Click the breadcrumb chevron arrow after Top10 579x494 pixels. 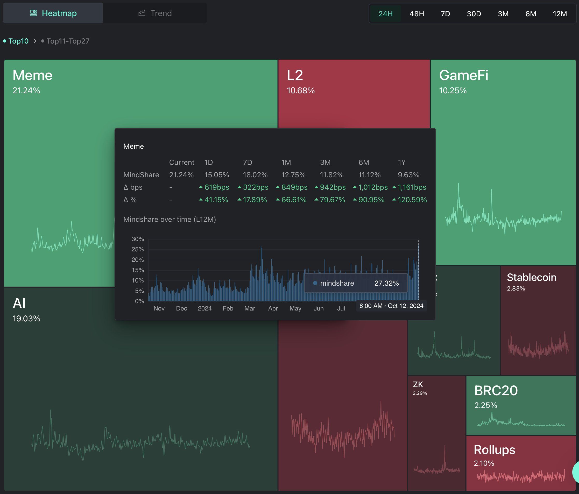[x=35, y=41]
